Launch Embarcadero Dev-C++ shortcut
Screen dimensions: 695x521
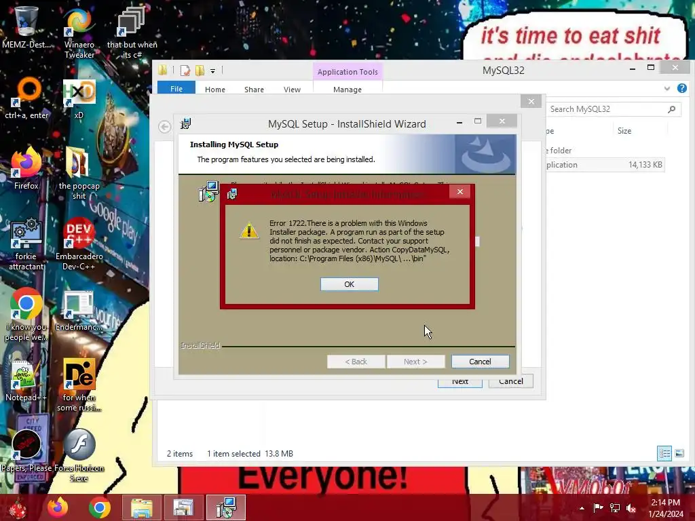pyautogui.click(x=79, y=244)
